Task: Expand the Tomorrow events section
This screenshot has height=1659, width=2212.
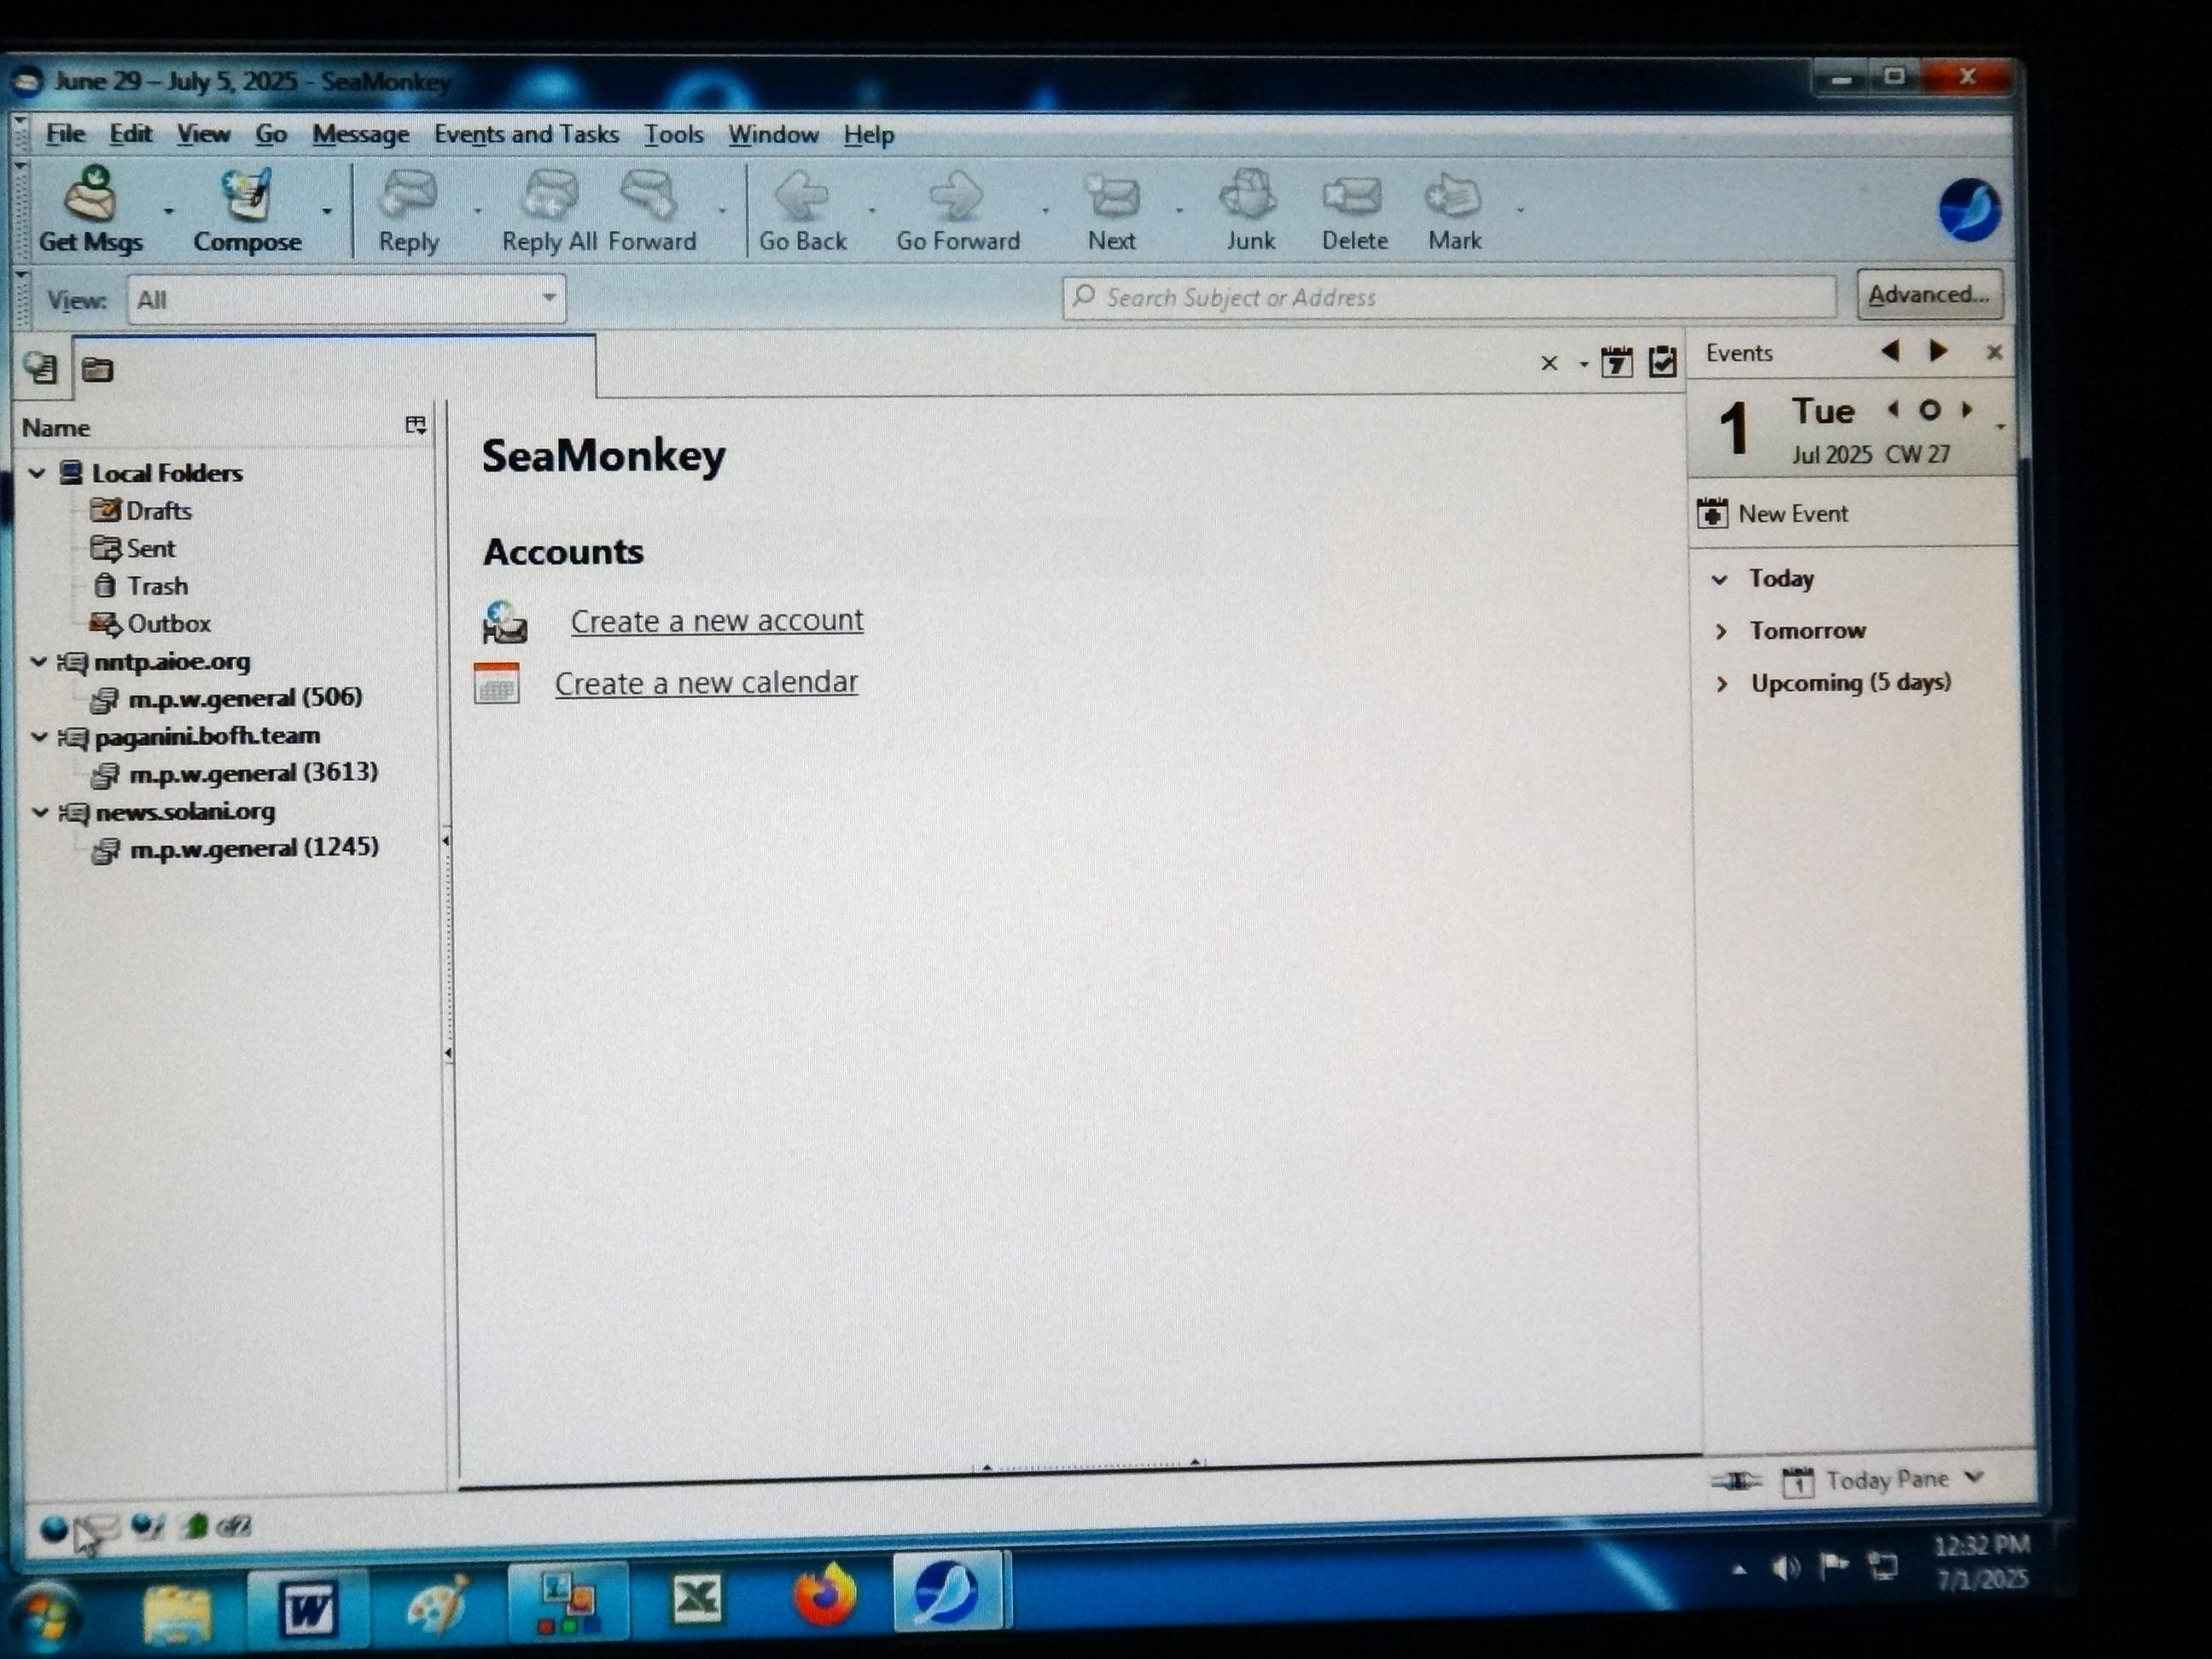Action: [1720, 631]
